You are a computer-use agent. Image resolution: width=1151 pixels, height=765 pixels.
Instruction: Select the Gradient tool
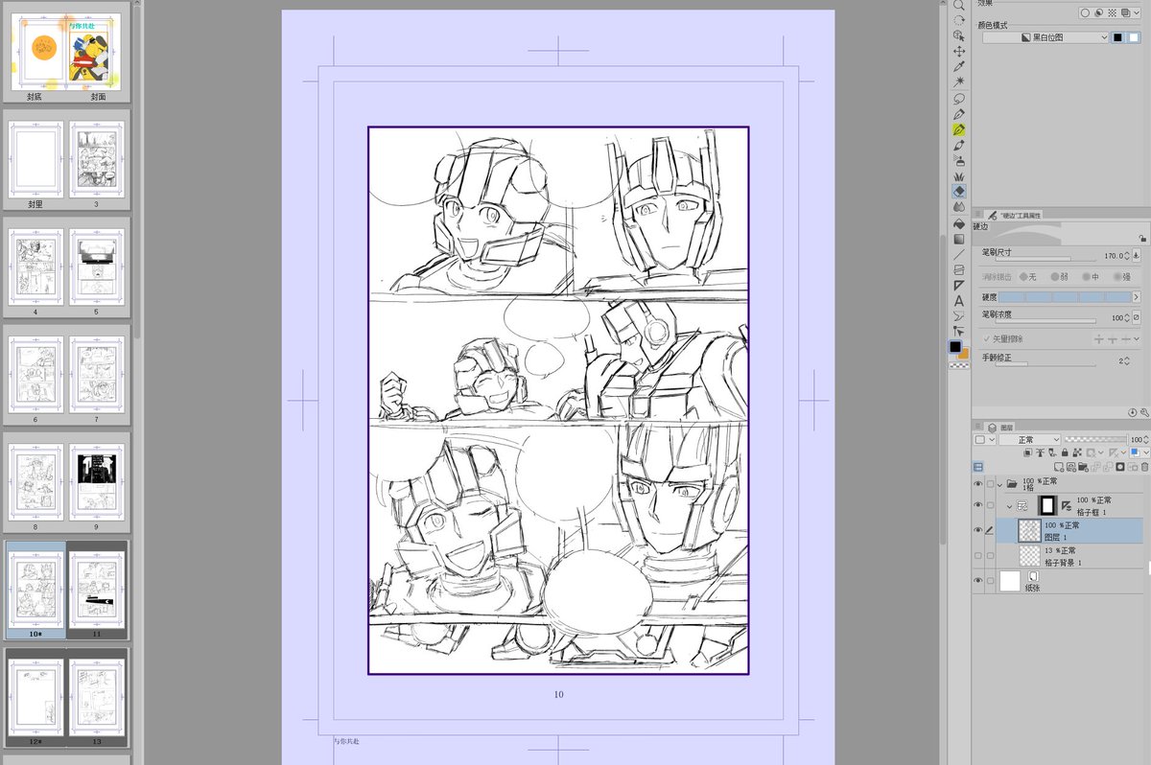tap(958, 239)
